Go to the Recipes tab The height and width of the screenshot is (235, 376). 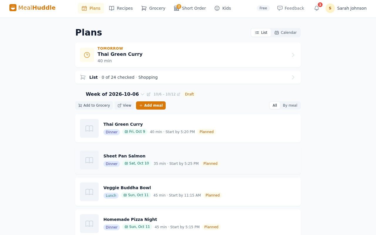(121, 8)
